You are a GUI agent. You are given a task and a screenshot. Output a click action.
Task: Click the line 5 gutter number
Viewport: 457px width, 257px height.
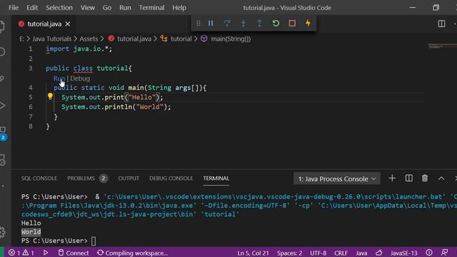(31, 97)
